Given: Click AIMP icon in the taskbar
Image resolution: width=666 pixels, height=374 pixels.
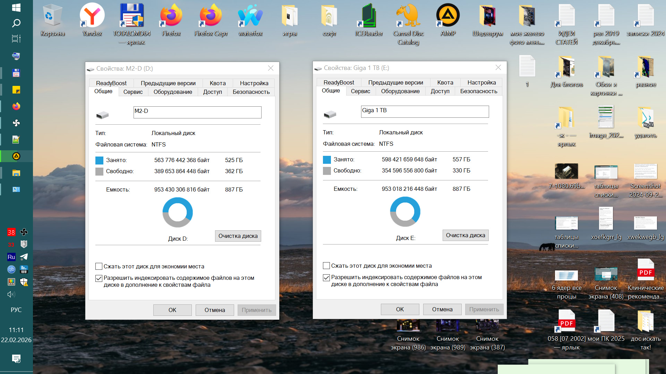Looking at the screenshot, I should pyautogui.click(x=16, y=156).
